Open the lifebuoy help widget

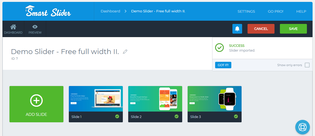[302, 127]
